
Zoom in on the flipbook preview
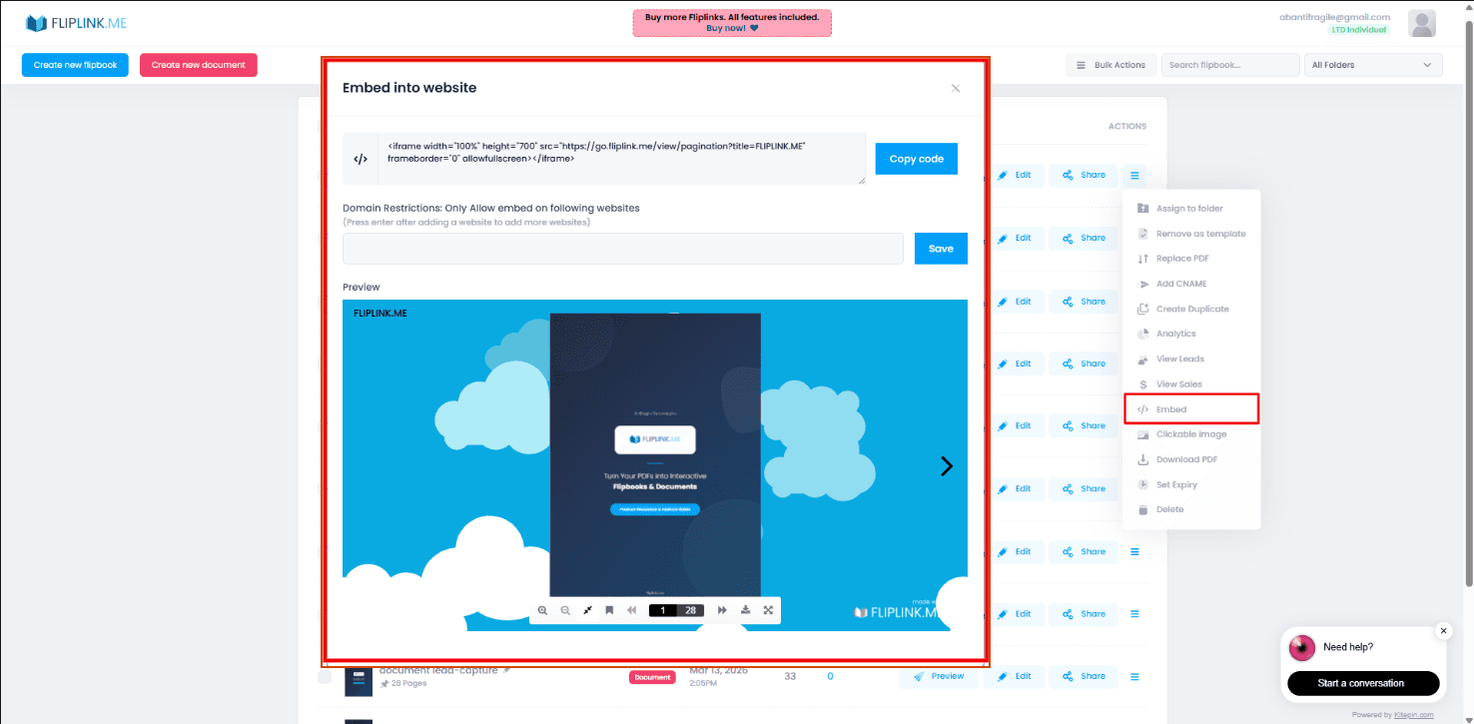coord(542,610)
